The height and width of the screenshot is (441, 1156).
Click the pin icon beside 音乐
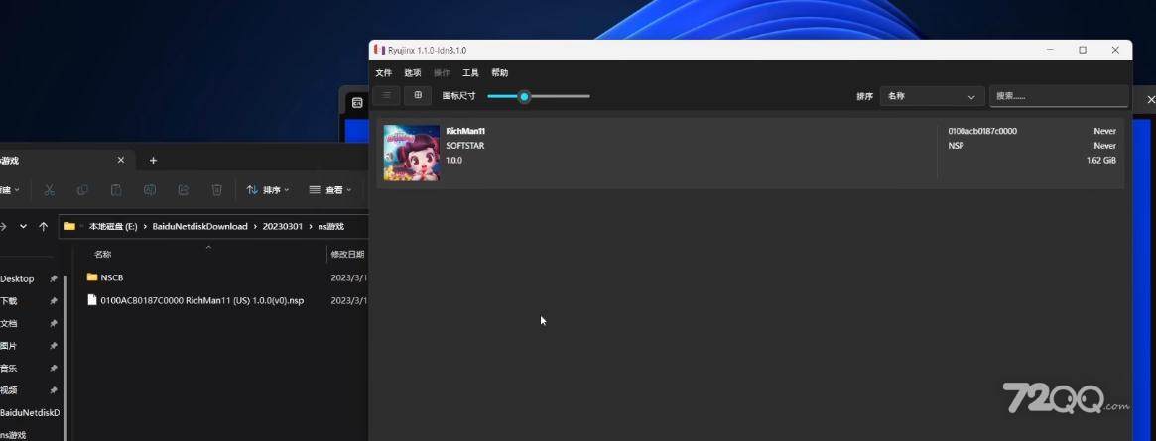53,368
